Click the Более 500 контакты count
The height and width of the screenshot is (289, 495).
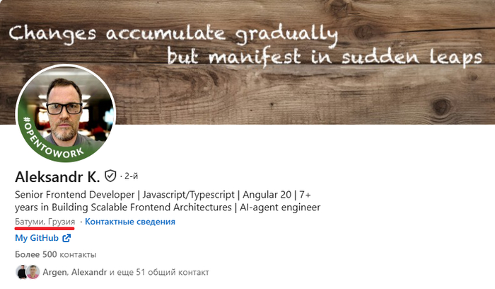56,254
